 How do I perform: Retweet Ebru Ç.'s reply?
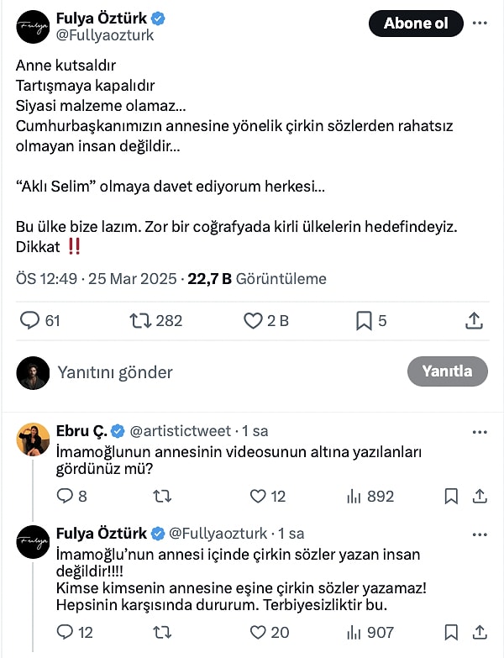click(x=162, y=496)
